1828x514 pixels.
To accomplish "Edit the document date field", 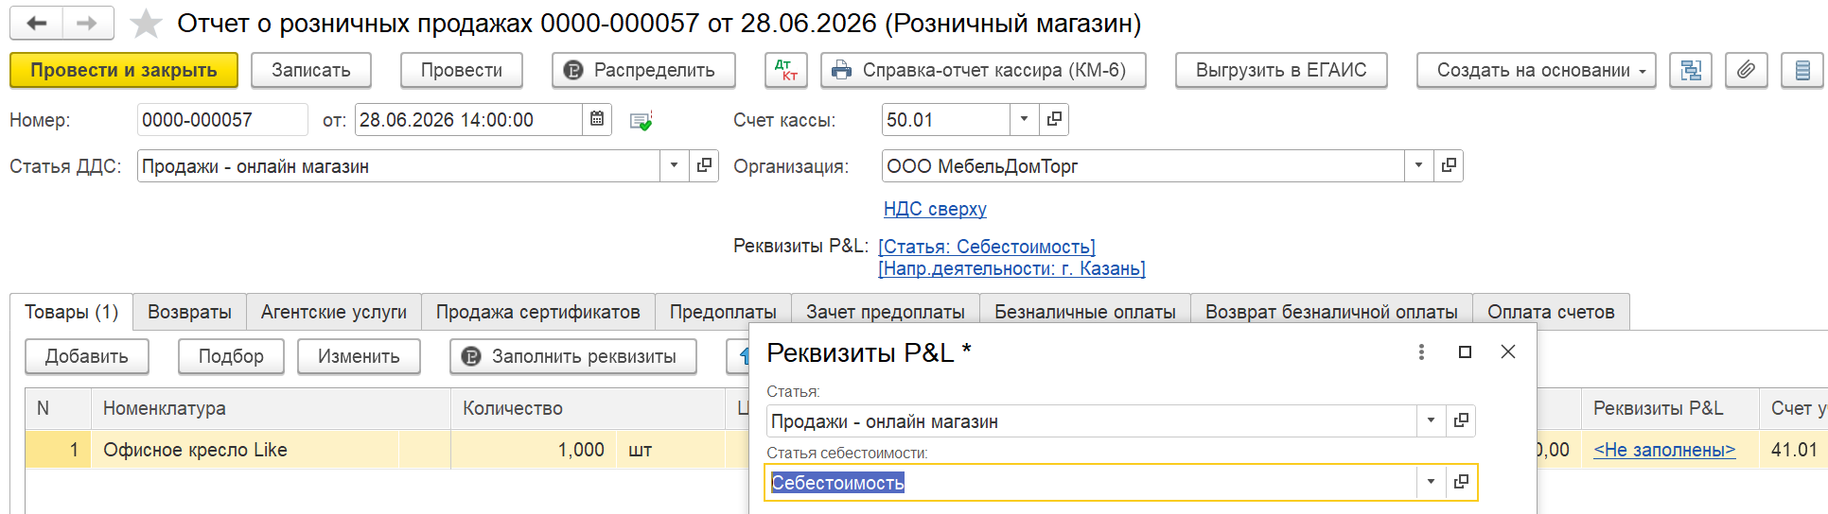I will click(468, 120).
